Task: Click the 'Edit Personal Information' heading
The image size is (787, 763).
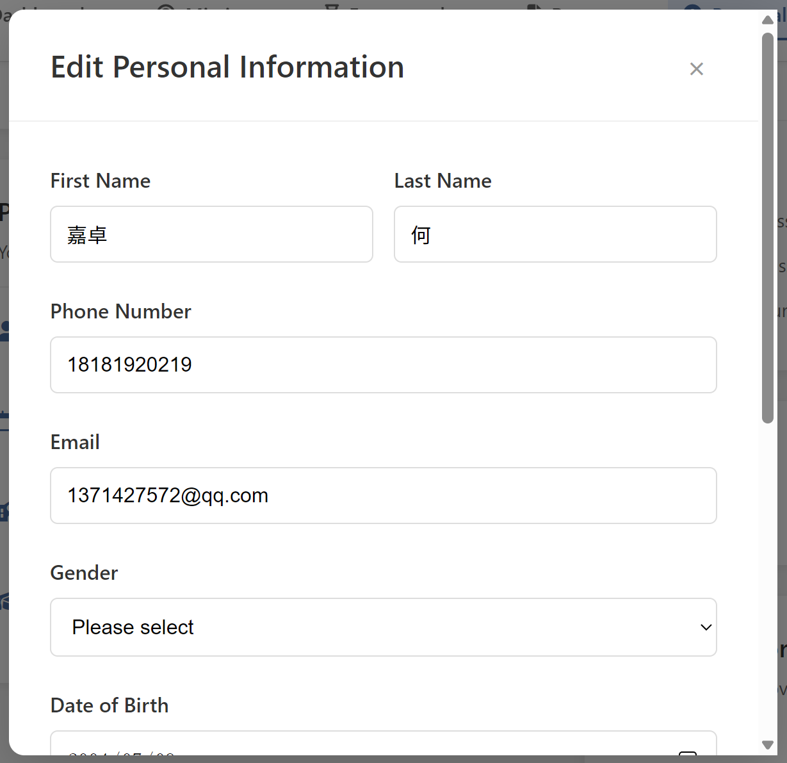Action: 227,67
